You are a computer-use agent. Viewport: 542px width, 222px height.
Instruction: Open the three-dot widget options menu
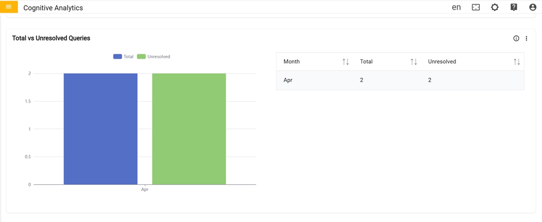pyautogui.click(x=527, y=38)
